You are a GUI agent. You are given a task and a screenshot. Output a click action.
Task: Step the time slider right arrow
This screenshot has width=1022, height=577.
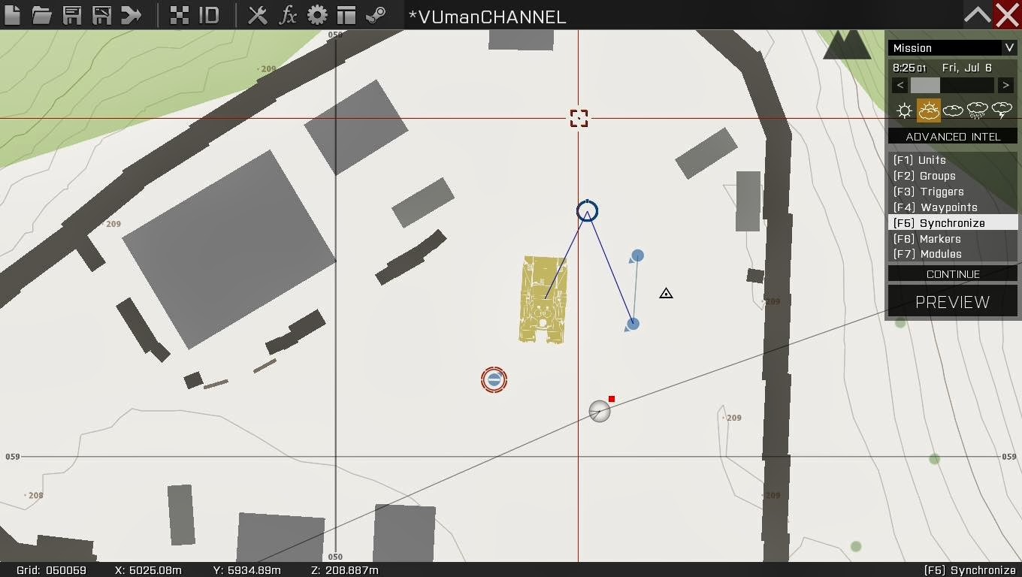[x=1005, y=85]
